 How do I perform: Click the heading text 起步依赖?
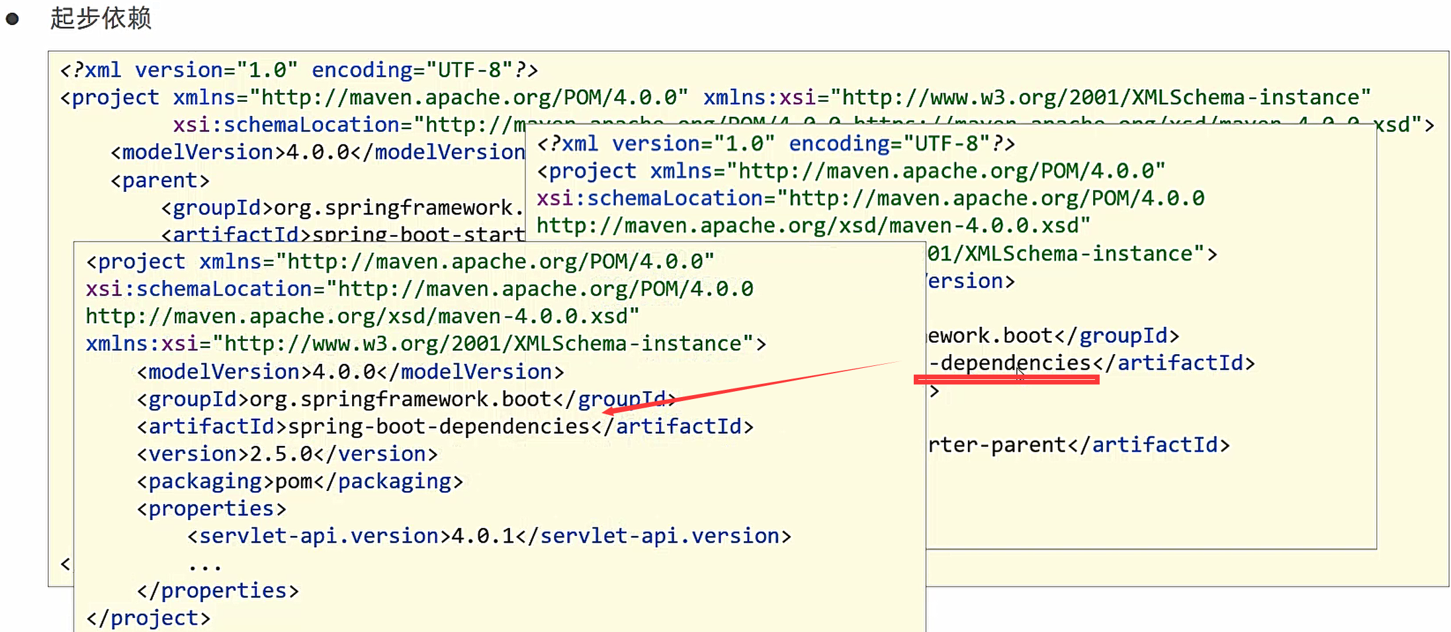101,18
